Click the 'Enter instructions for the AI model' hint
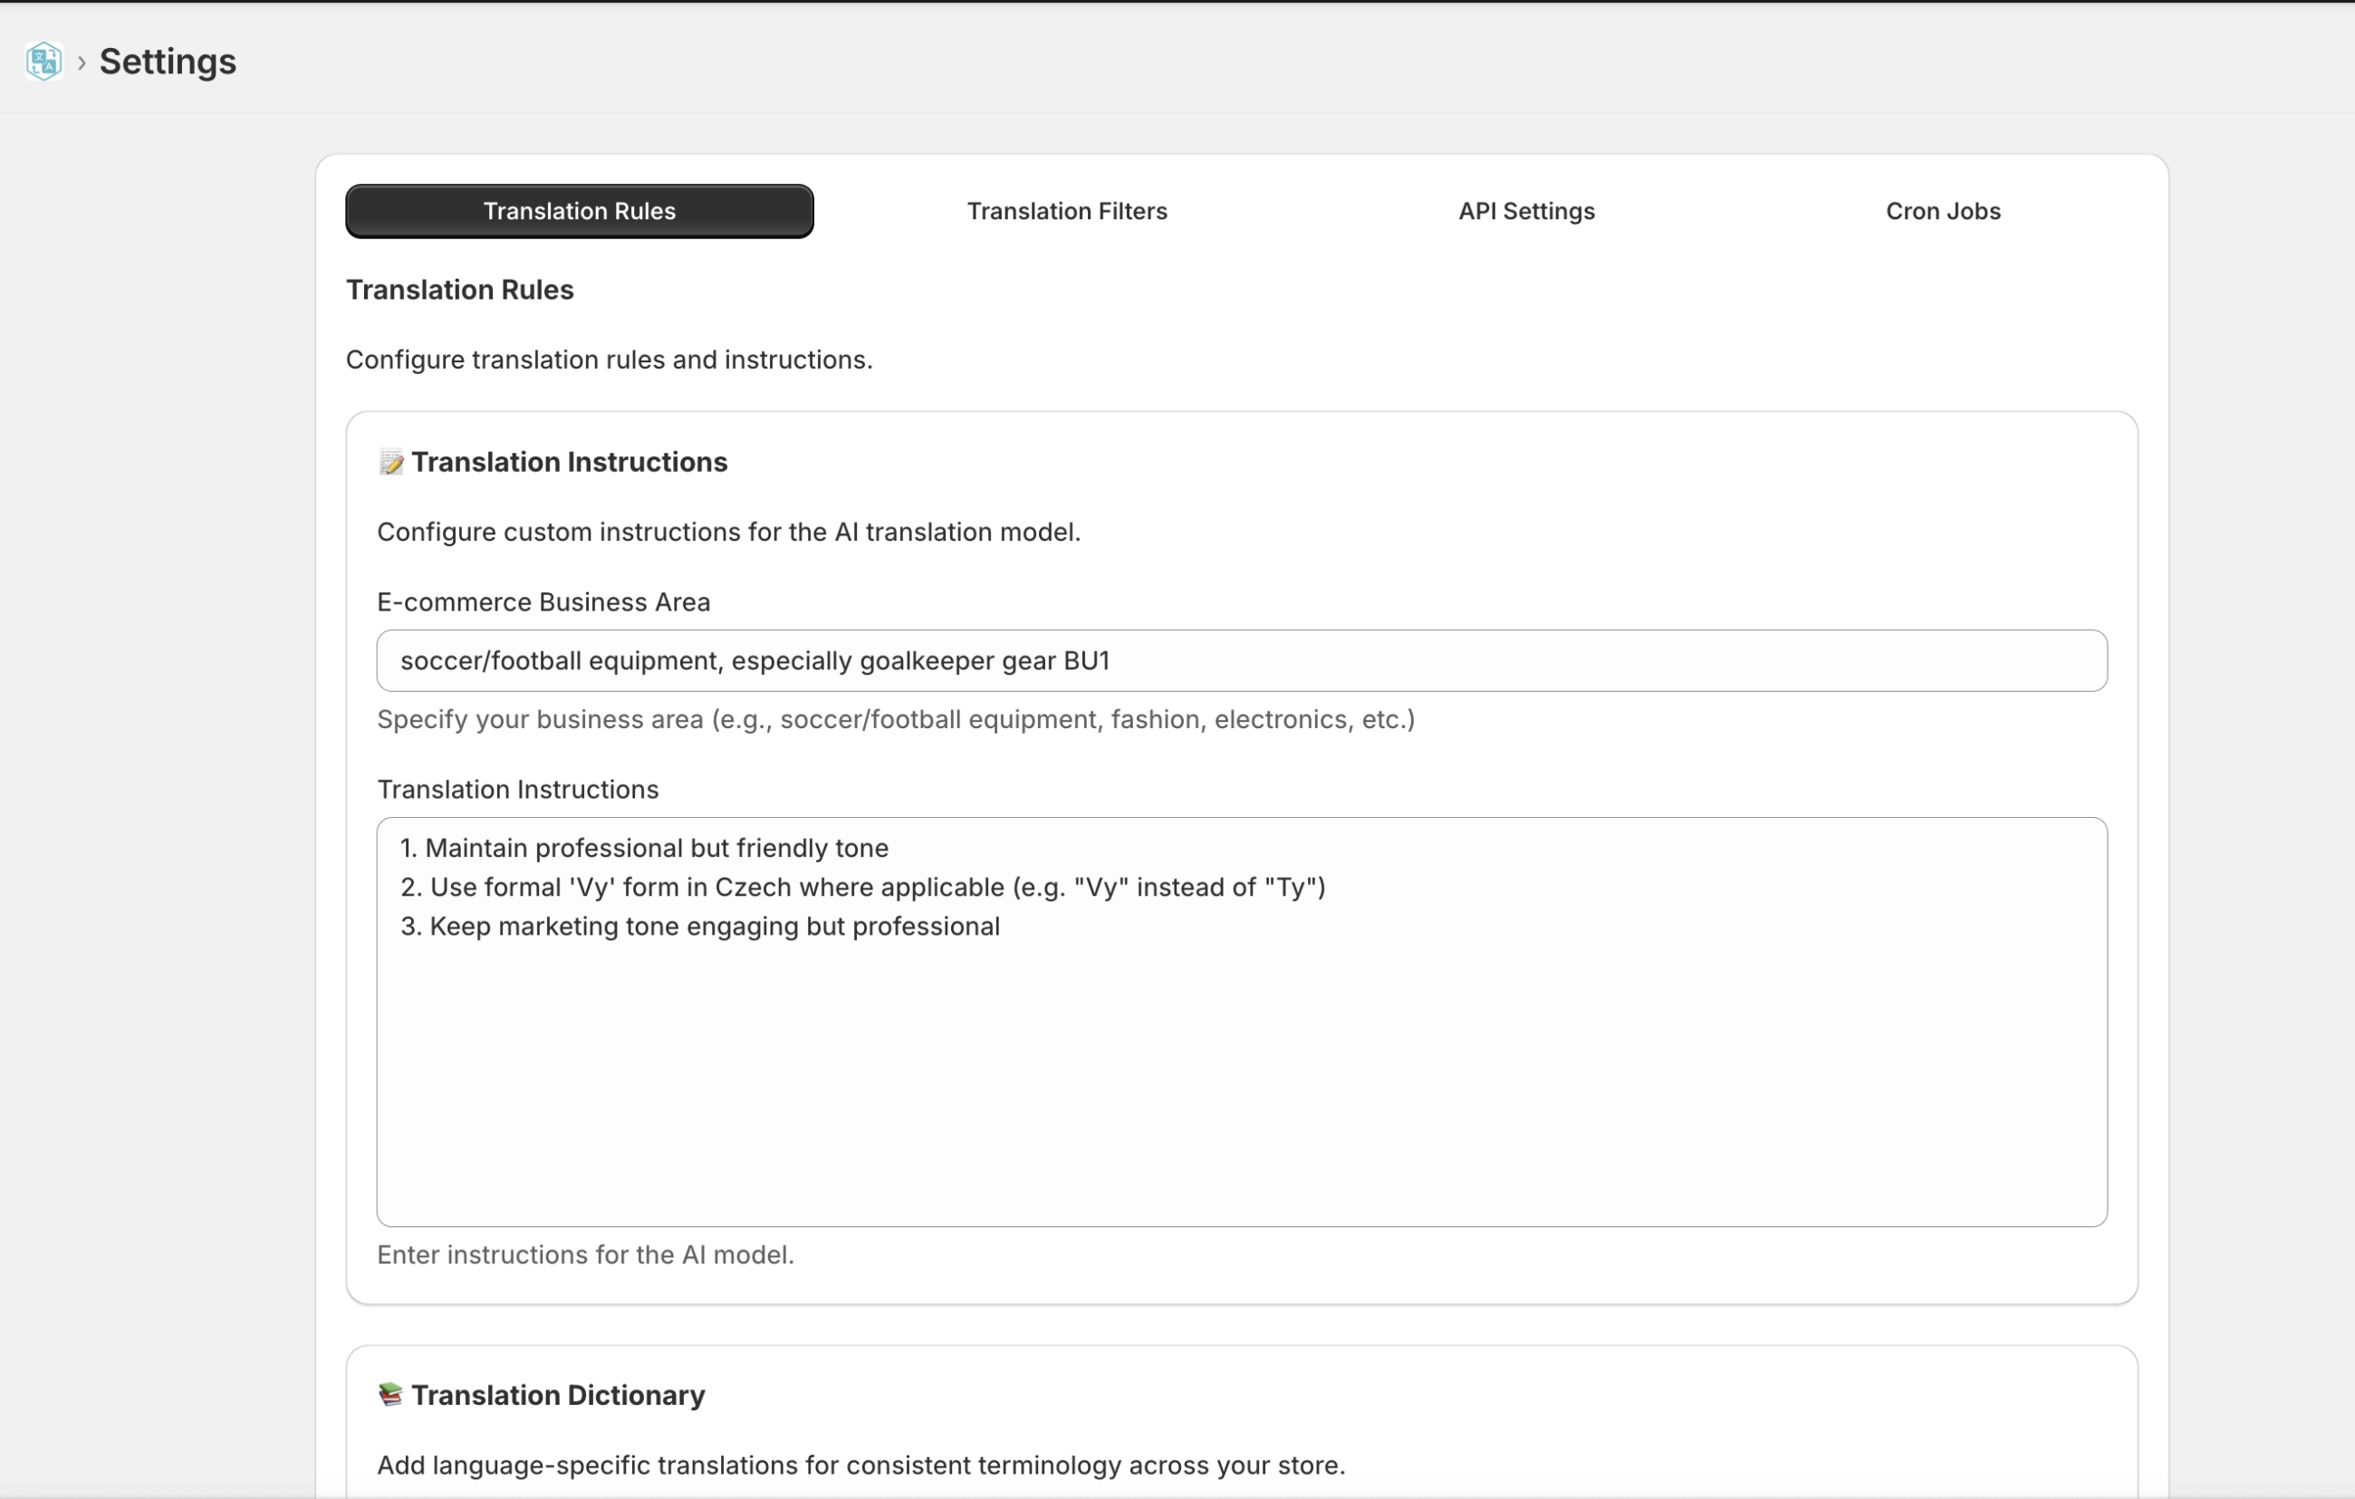2355x1499 pixels. pyautogui.click(x=585, y=1254)
